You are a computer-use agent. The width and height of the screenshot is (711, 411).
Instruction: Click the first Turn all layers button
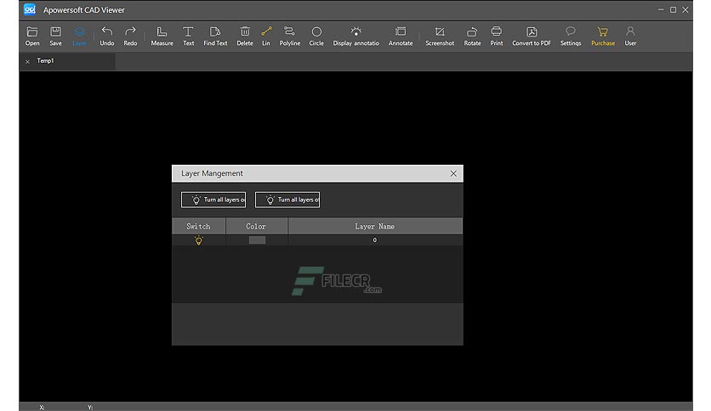click(x=213, y=200)
